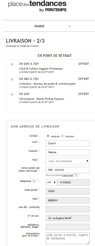
Task: Click the Téléphone help question mark icon
Action: (34, 181)
